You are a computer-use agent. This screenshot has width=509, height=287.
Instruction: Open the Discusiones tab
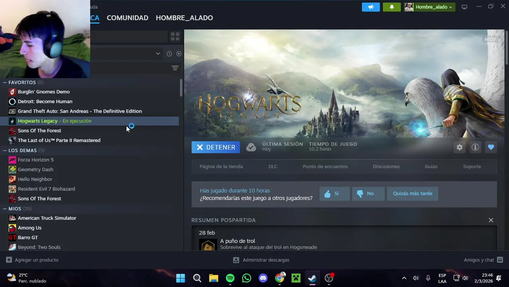pyautogui.click(x=386, y=166)
